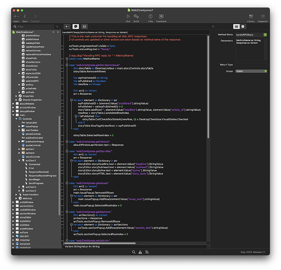The height and width of the screenshot is (270, 281).
Task: Collapse the wzClient1 item
Action: (19, 160)
